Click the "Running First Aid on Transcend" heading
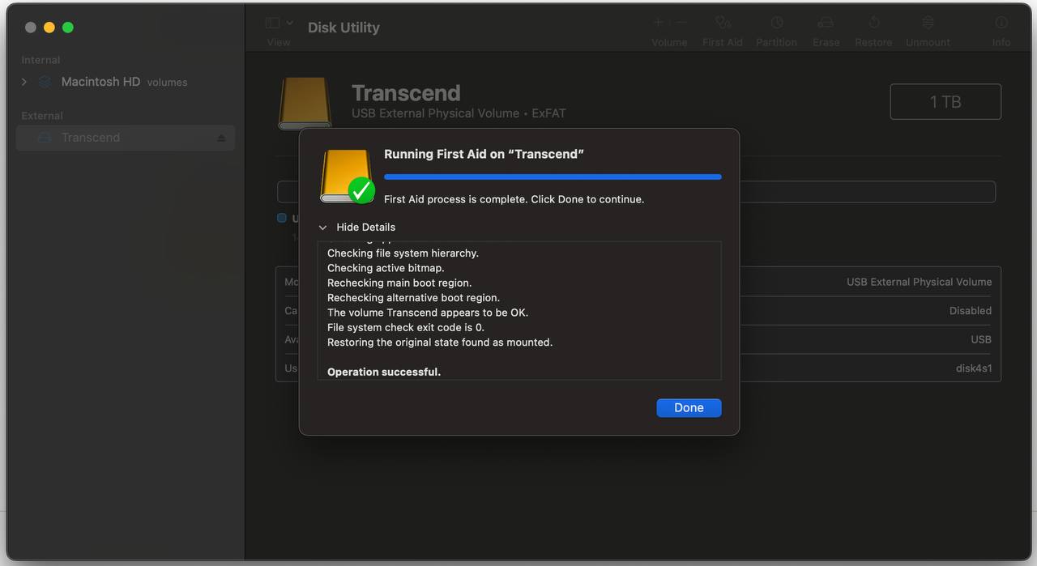This screenshot has height=566, width=1037. click(484, 154)
